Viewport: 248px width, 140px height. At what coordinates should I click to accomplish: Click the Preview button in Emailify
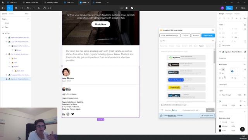[x=196, y=35]
